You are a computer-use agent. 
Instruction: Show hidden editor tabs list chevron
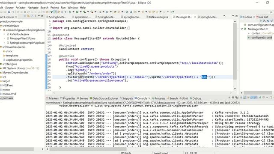(x=224, y=16)
